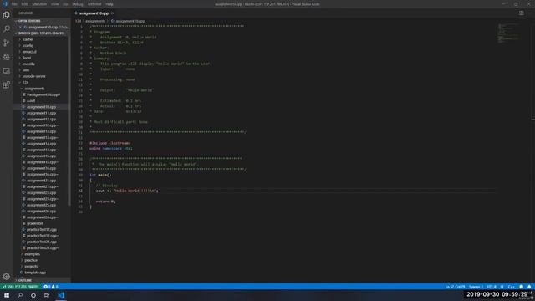Open the Extensions view
The image size is (535, 301).
pos(6,84)
